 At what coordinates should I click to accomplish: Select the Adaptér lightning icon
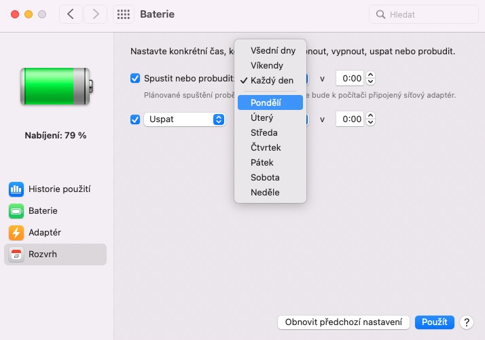point(16,233)
